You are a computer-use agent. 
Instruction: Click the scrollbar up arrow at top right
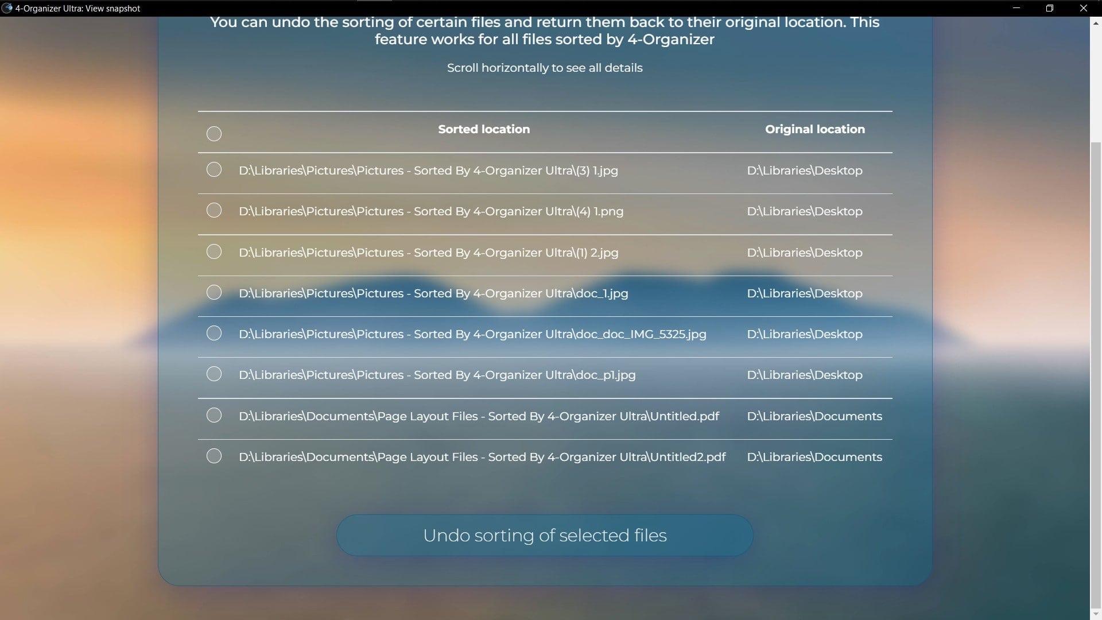coord(1096,24)
